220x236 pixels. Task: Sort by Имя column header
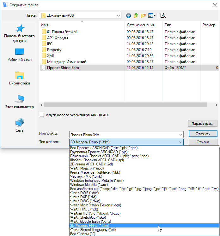tap(82, 25)
